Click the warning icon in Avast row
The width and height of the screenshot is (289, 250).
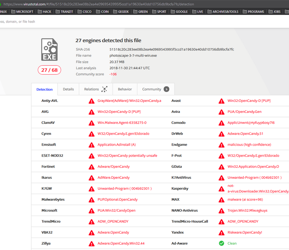pyautogui.click(x=221, y=101)
